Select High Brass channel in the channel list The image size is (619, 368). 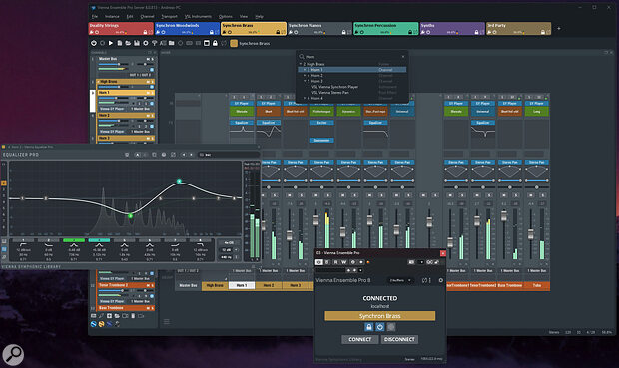coord(125,81)
